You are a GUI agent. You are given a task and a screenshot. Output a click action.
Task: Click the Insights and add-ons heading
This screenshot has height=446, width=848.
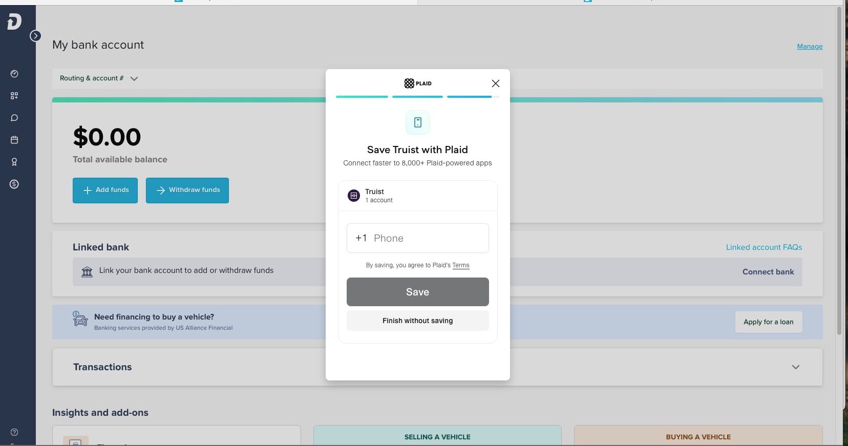click(x=100, y=413)
